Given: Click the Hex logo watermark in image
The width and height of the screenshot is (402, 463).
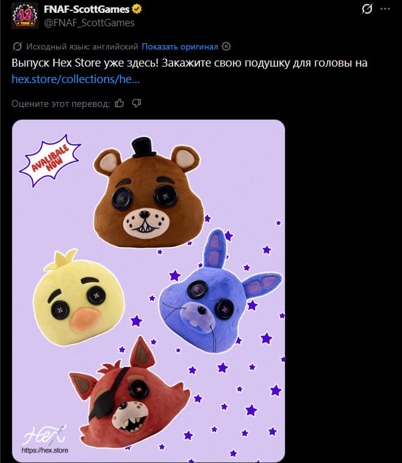Looking at the screenshot, I should pyautogui.click(x=45, y=439).
